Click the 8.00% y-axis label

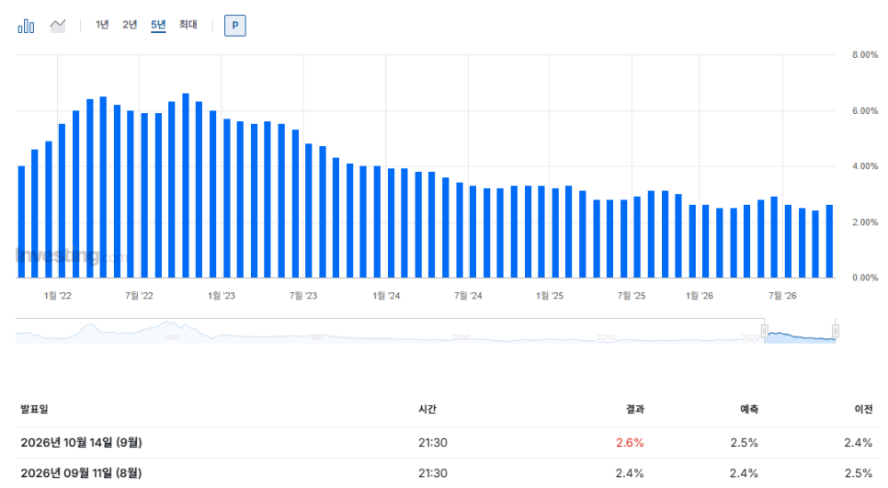pyautogui.click(x=865, y=55)
